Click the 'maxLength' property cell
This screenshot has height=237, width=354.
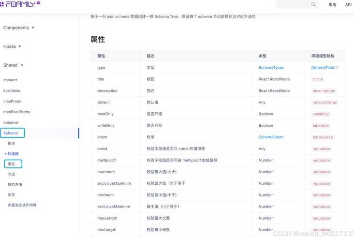pos(116,218)
